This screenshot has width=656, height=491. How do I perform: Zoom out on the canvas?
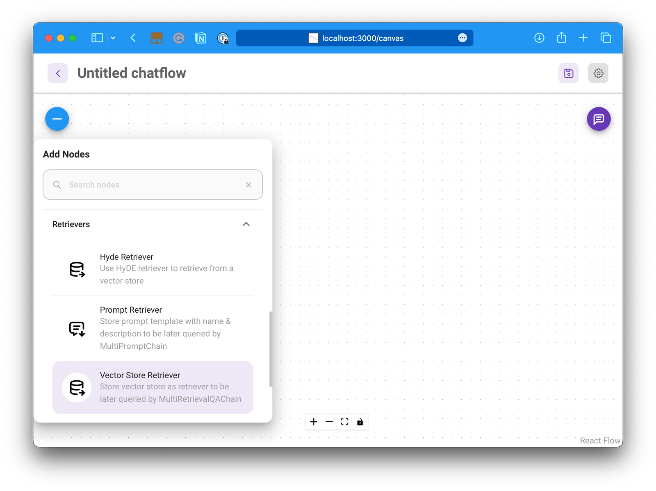pos(329,422)
